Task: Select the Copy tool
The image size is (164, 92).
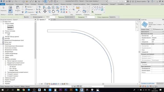Action: (49, 11)
